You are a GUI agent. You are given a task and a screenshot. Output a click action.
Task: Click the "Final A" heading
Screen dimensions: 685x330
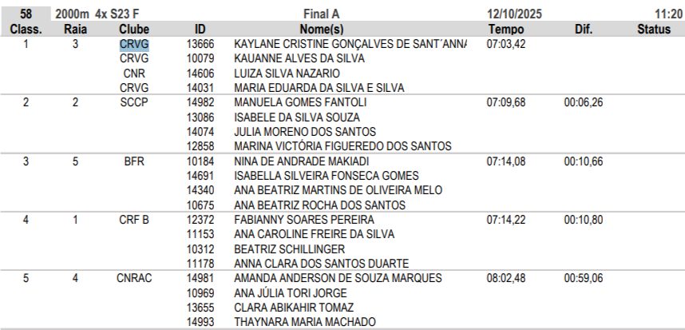tap(321, 14)
